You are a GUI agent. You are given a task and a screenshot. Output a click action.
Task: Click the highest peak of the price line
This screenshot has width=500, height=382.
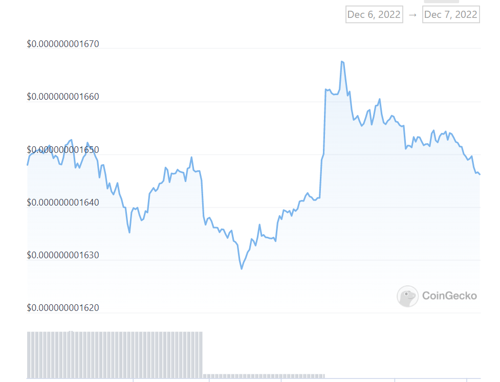coord(342,61)
